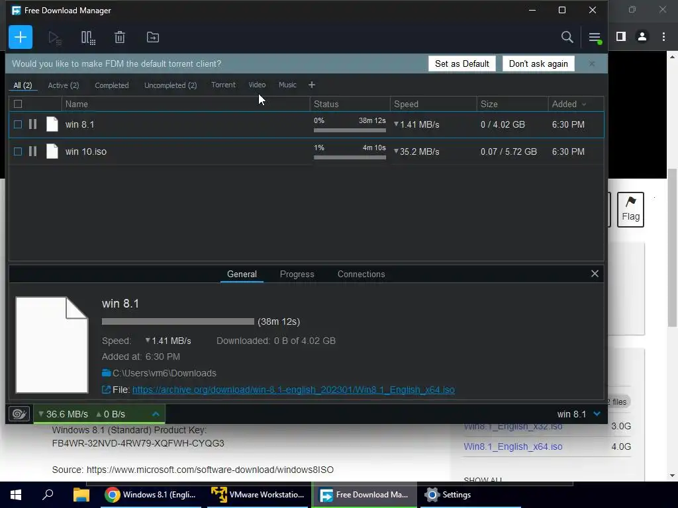Sort the list by the Size column

[x=512, y=104]
